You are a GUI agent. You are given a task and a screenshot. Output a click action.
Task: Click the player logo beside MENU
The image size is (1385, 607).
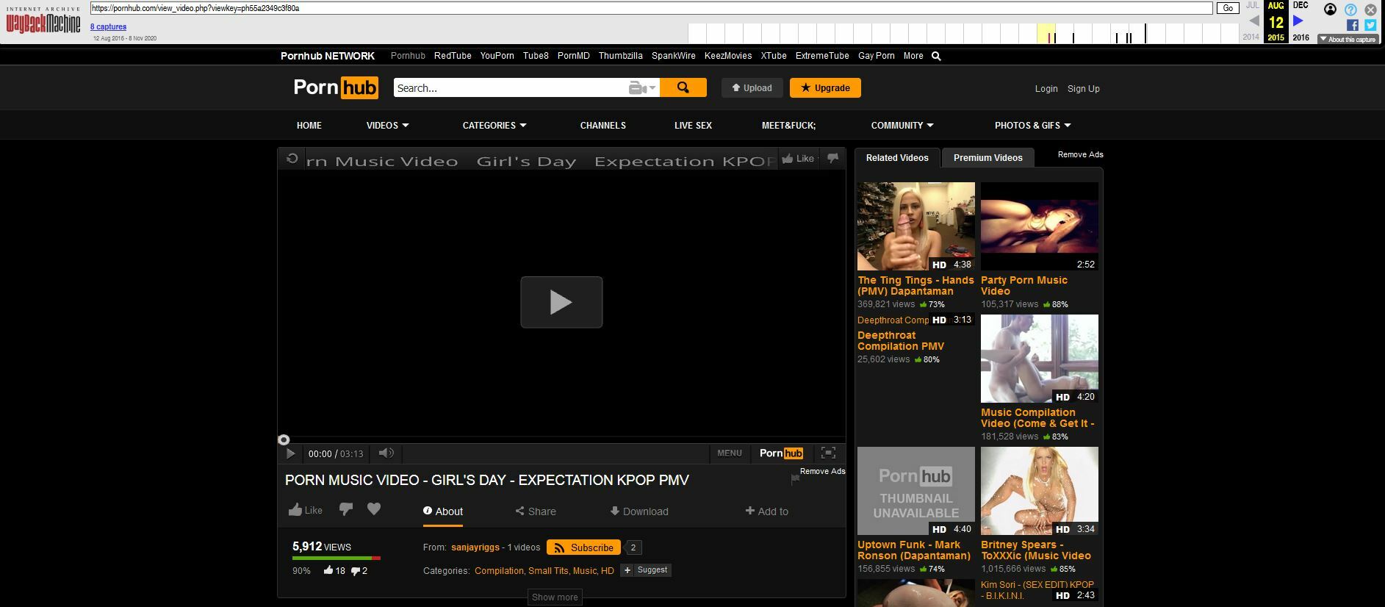click(781, 453)
